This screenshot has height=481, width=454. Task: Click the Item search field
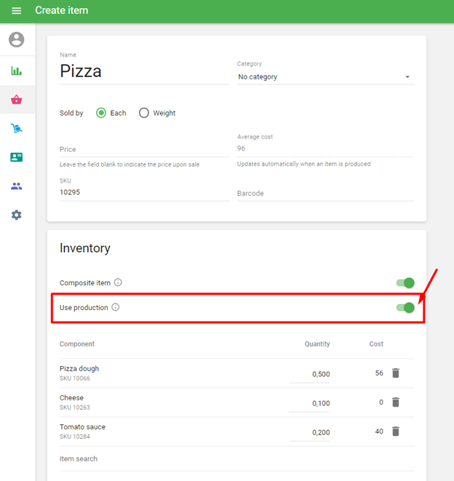pyautogui.click(x=236, y=459)
